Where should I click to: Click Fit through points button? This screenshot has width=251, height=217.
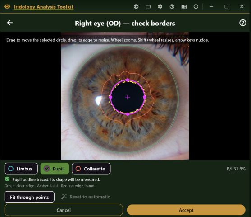click(29, 197)
